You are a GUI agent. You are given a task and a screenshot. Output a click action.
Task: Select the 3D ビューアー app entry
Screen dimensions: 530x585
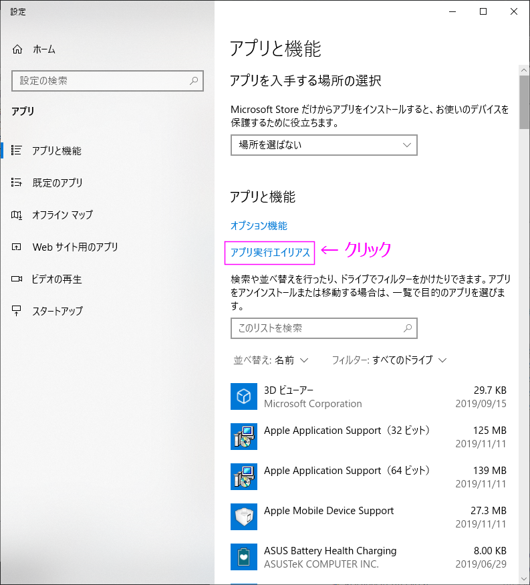pyautogui.click(x=368, y=396)
